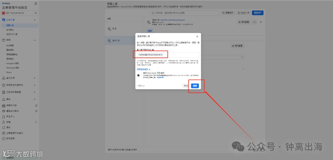Select 系統工作人員 in the sidebar
The height and width of the screenshot is (160, 333).
click(12, 34)
